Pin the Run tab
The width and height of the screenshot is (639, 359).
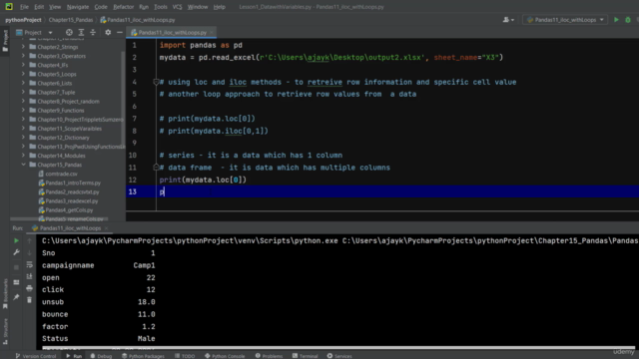click(16, 297)
